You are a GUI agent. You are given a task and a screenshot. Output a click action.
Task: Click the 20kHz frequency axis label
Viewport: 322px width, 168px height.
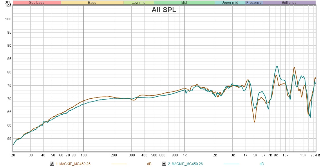[x=315, y=155]
